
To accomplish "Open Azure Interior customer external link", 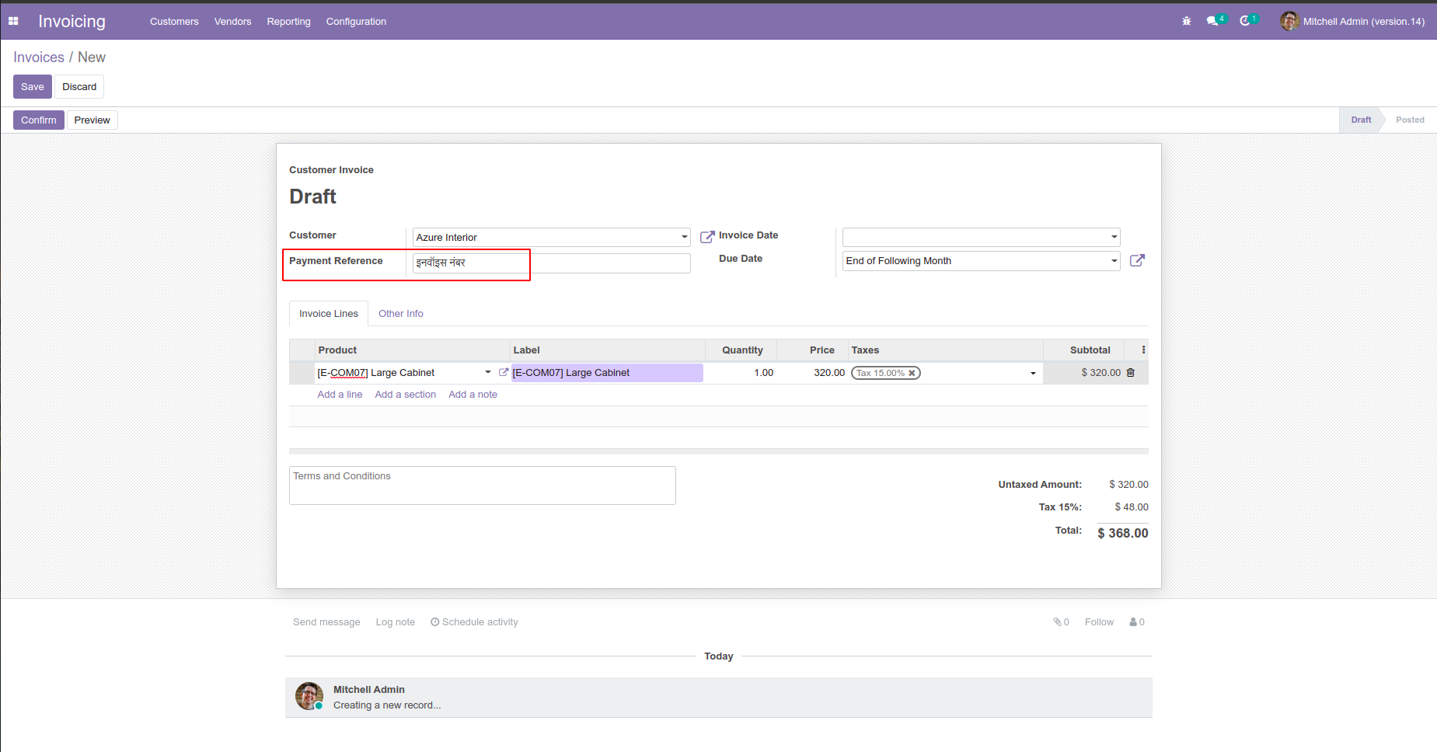I will 706,237.
